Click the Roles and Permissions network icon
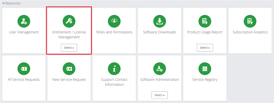Viewport: 274px width, 103px height. (x=114, y=21)
